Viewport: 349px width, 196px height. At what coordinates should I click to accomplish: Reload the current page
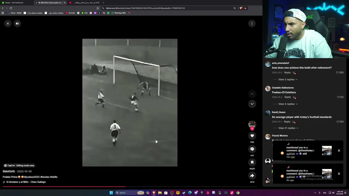(11, 8)
